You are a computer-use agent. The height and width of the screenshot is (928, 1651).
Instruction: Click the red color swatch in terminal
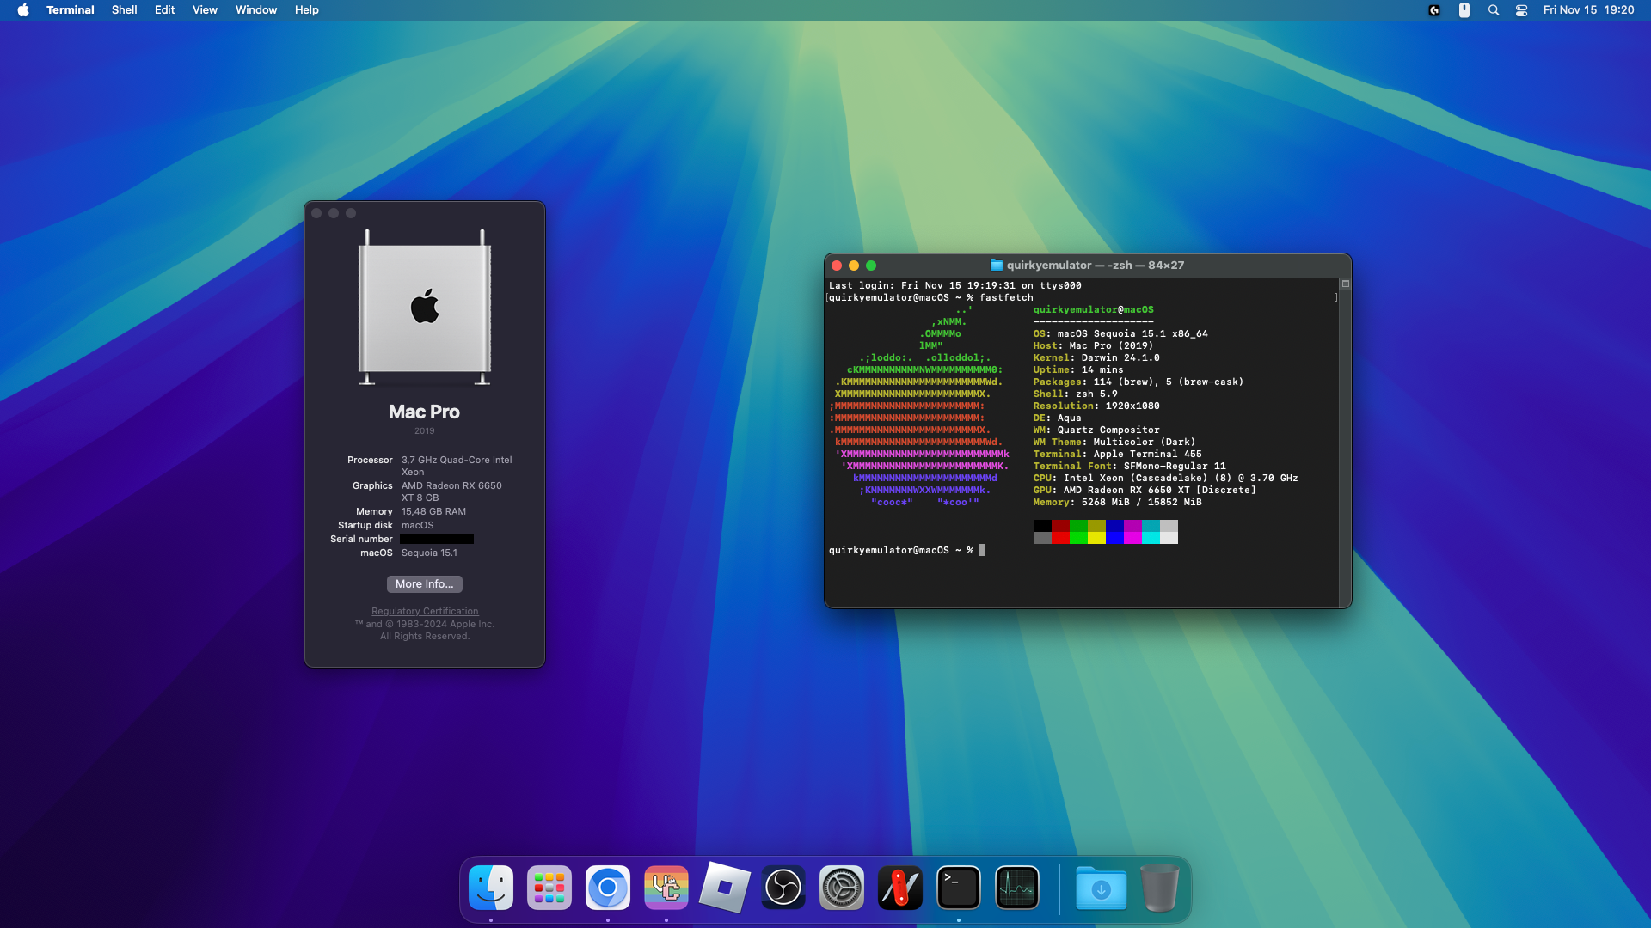pos(1060,537)
